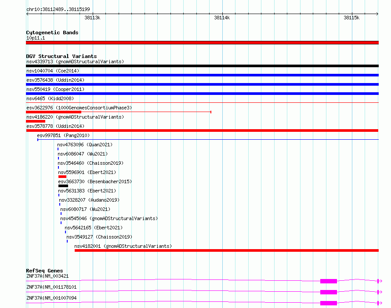
Task: Click the black bar for nsv4339713
Action: [202, 66]
